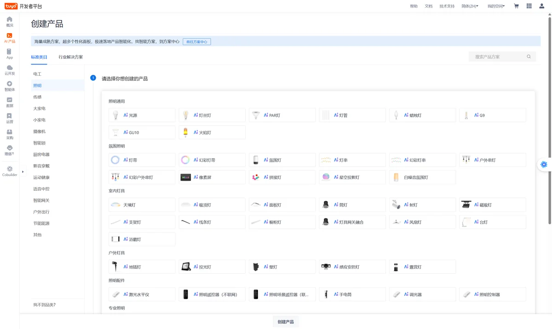Viewport: 552px width, 329px height.
Task: Expand the 简体(ZH) language dropdown
Action: click(470, 6)
